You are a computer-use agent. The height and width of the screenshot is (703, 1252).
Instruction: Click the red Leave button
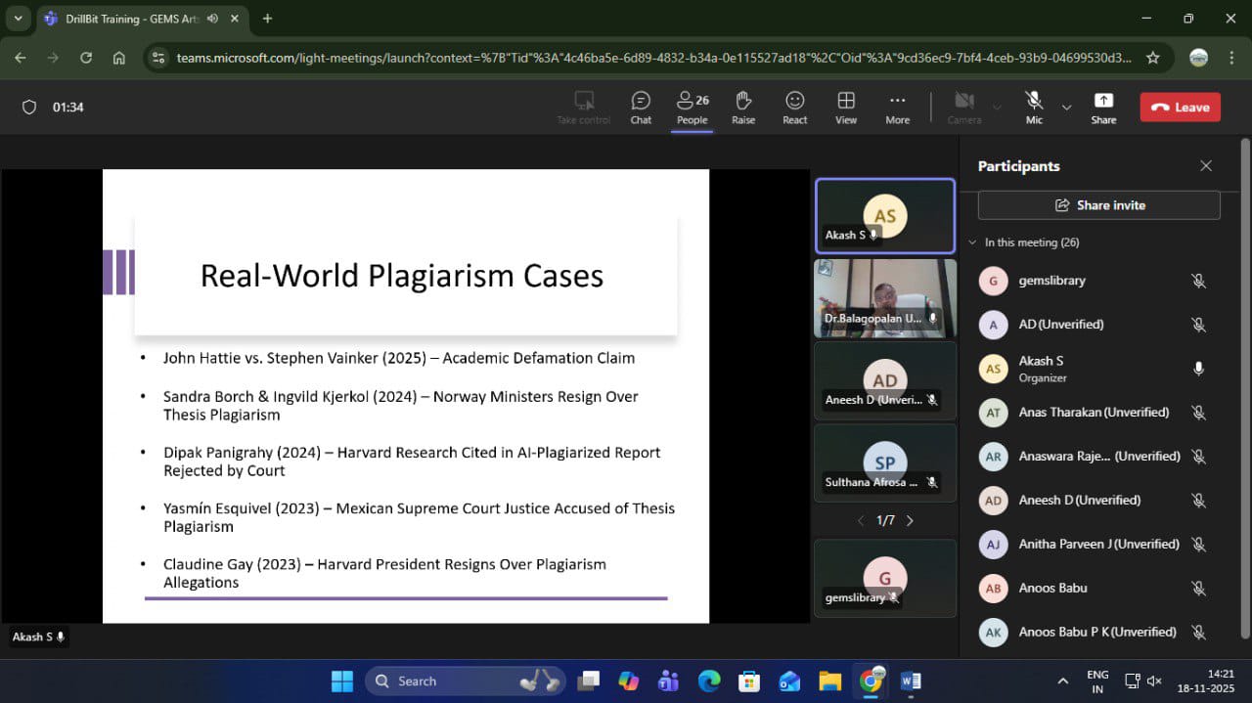(x=1180, y=108)
